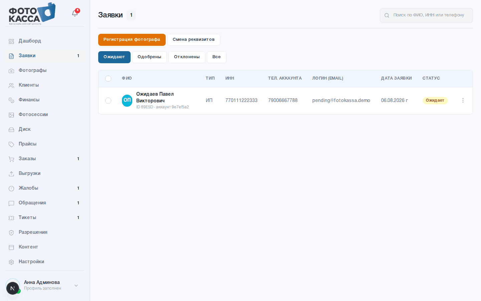
Task: Click the Финансы coins icon
Action: coord(11,100)
